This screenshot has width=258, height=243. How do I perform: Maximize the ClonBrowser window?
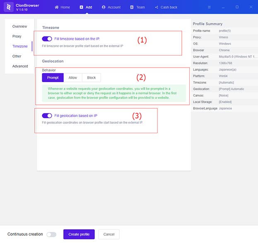pyautogui.click(x=237, y=7)
